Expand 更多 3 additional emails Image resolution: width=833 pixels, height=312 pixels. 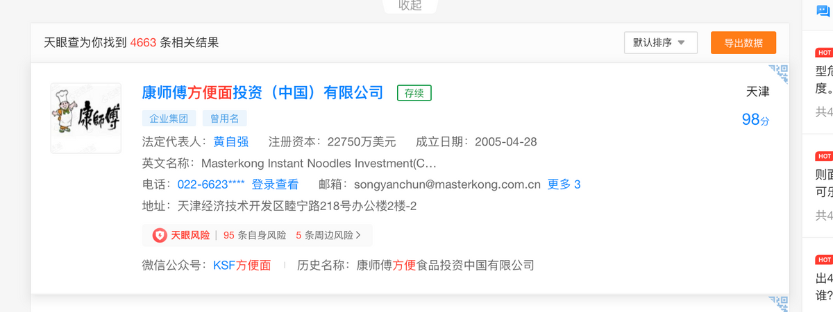(564, 184)
